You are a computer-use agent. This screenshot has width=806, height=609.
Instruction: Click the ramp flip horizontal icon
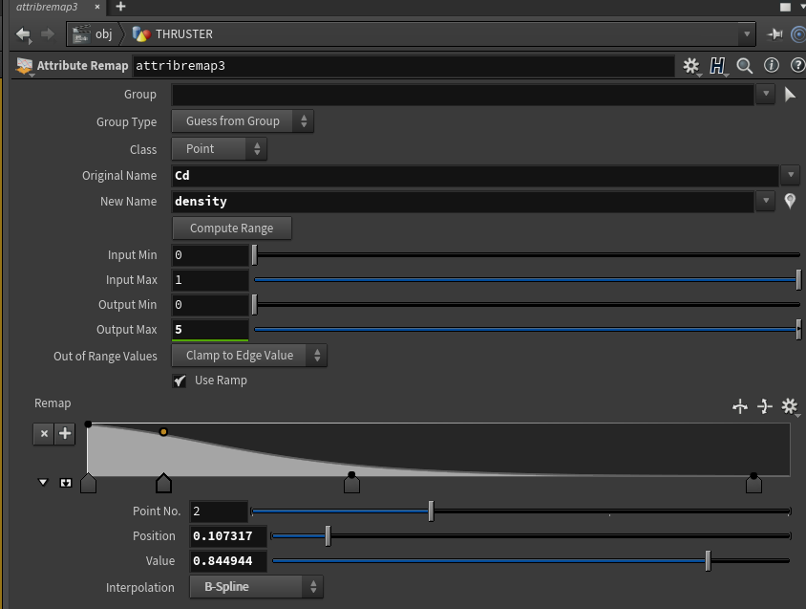(740, 406)
